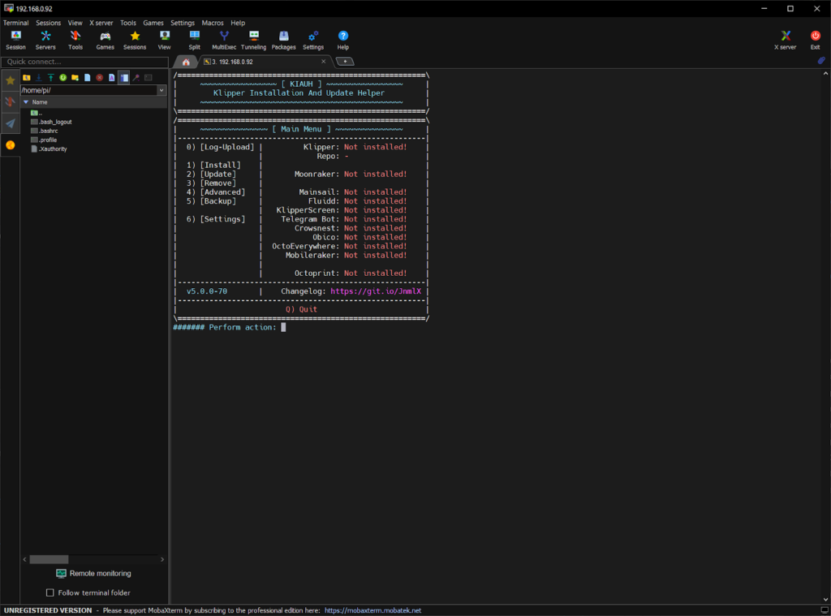
Task: Open the Settings menu
Action: pyautogui.click(x=183, y=23)
